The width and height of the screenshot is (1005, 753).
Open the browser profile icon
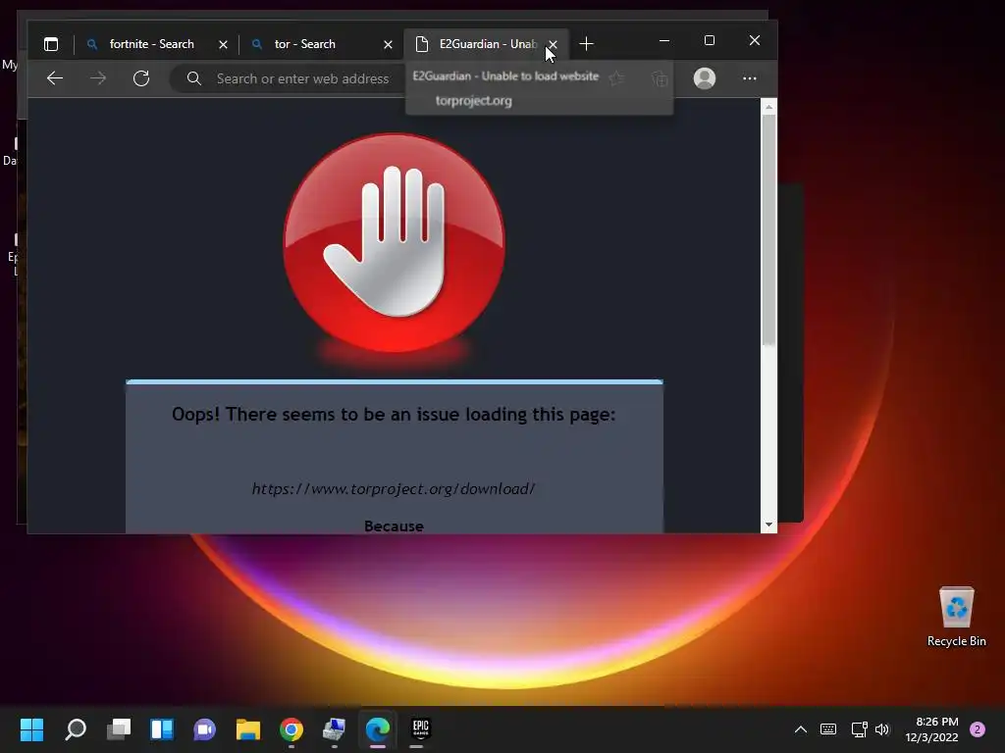pos(705,78)
